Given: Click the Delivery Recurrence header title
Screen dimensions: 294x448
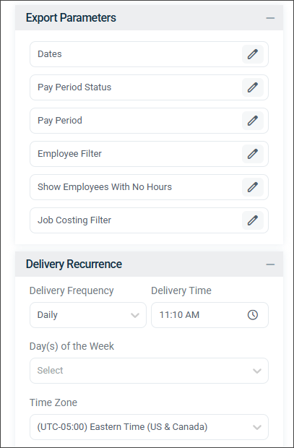Looking at the screenshot, I should pos(74,264).
